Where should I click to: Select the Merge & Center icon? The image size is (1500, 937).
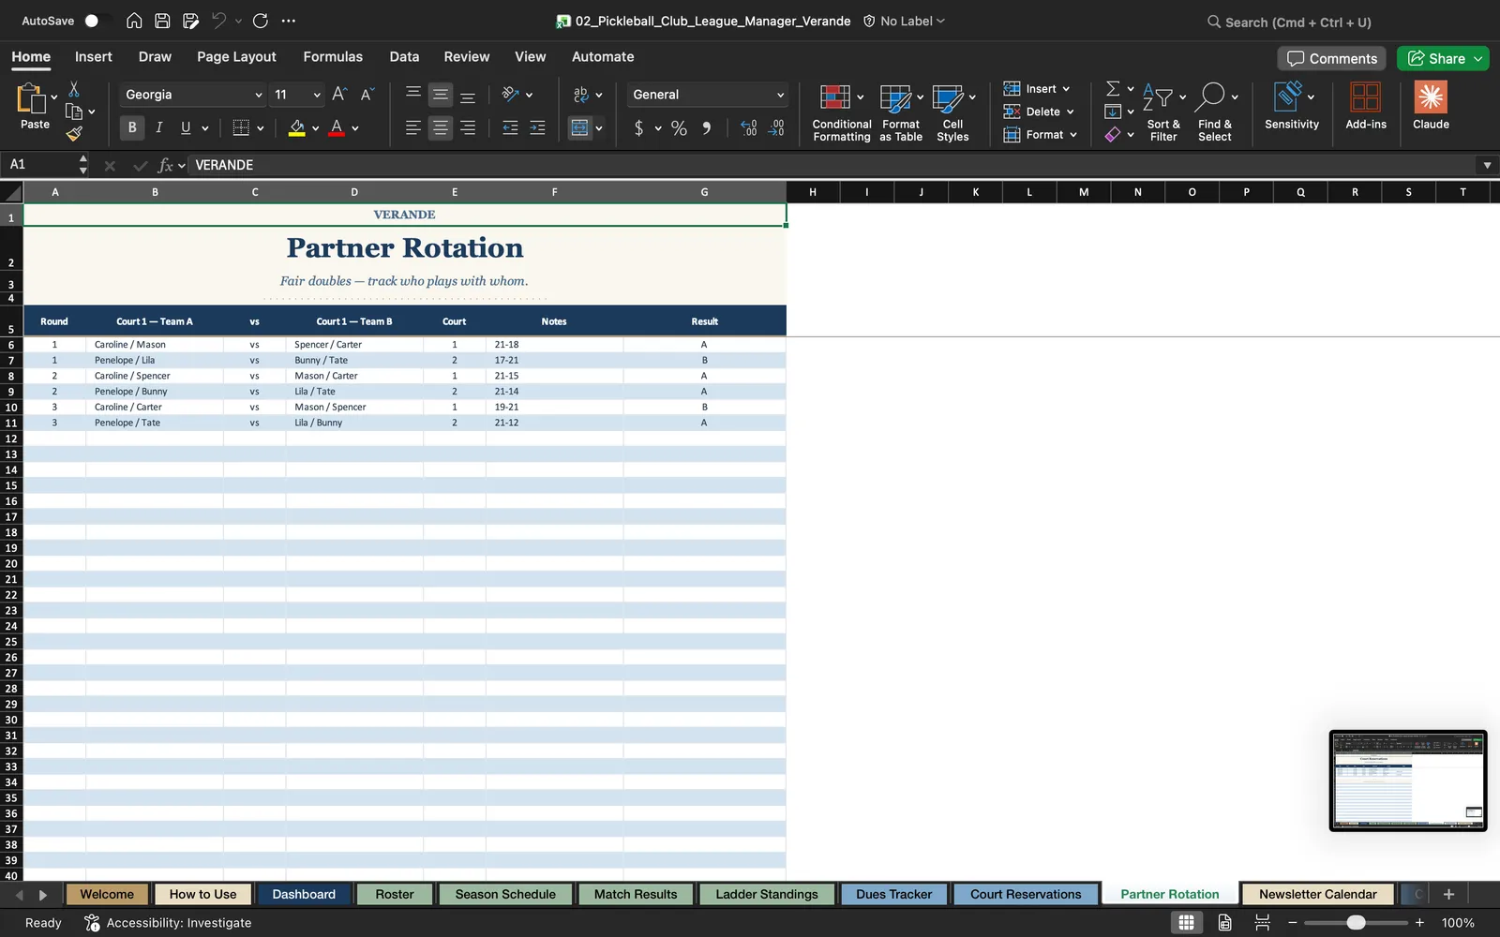580,128
